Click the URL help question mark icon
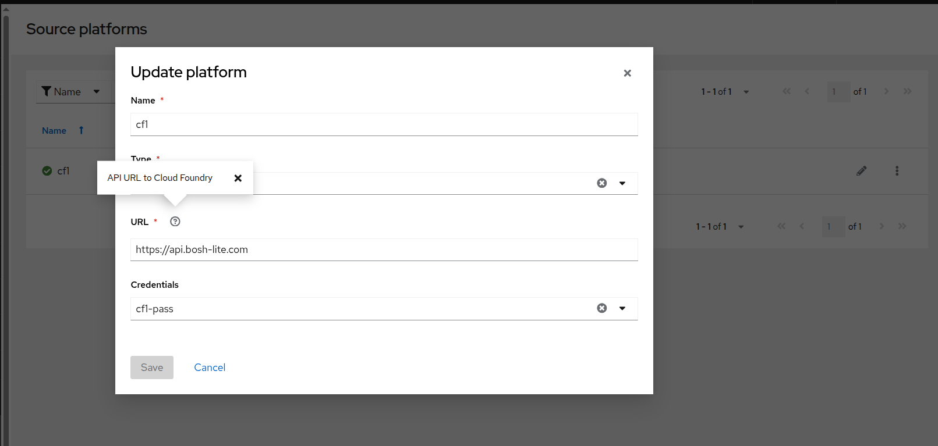The image size is (938, 446). pos(175,222)
